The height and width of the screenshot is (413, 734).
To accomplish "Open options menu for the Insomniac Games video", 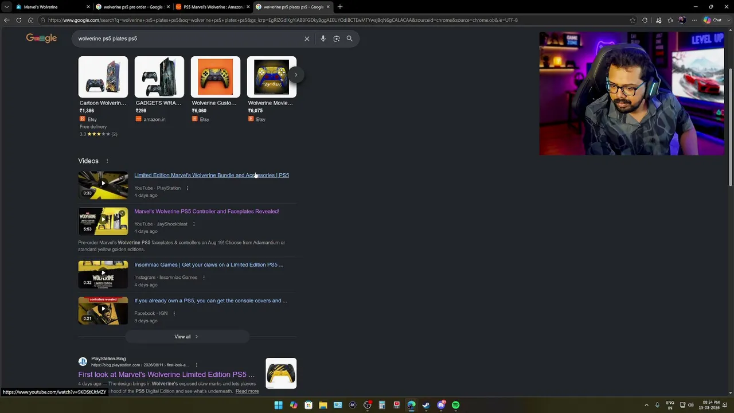I will pos(204,278).
